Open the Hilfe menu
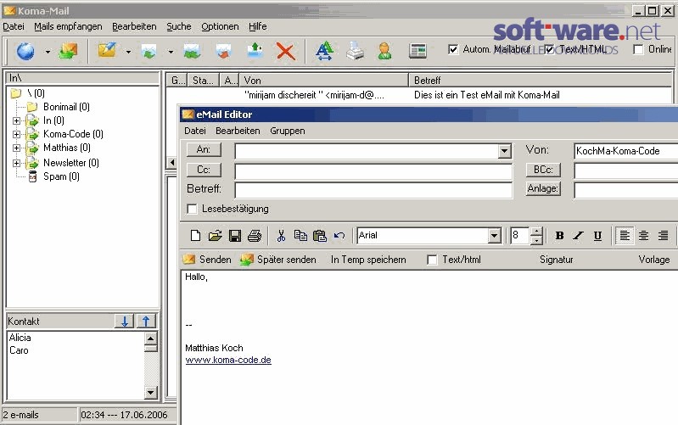 tap(258, 26)
